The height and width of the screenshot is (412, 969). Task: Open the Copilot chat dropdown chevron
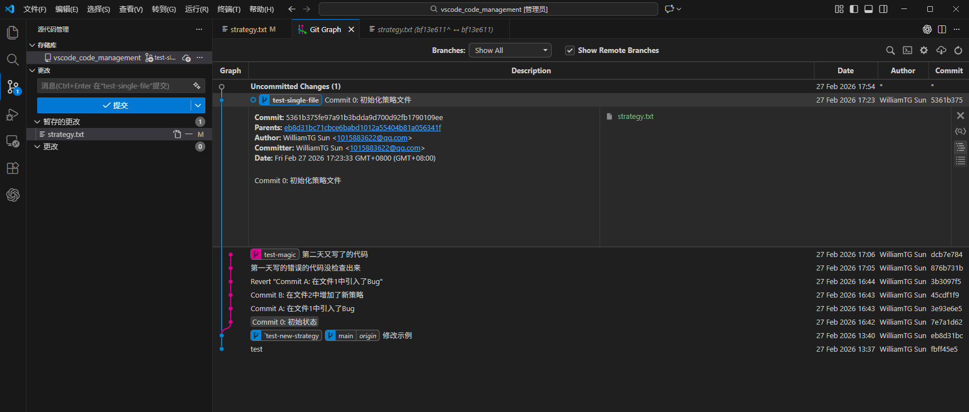coord(679,9)
